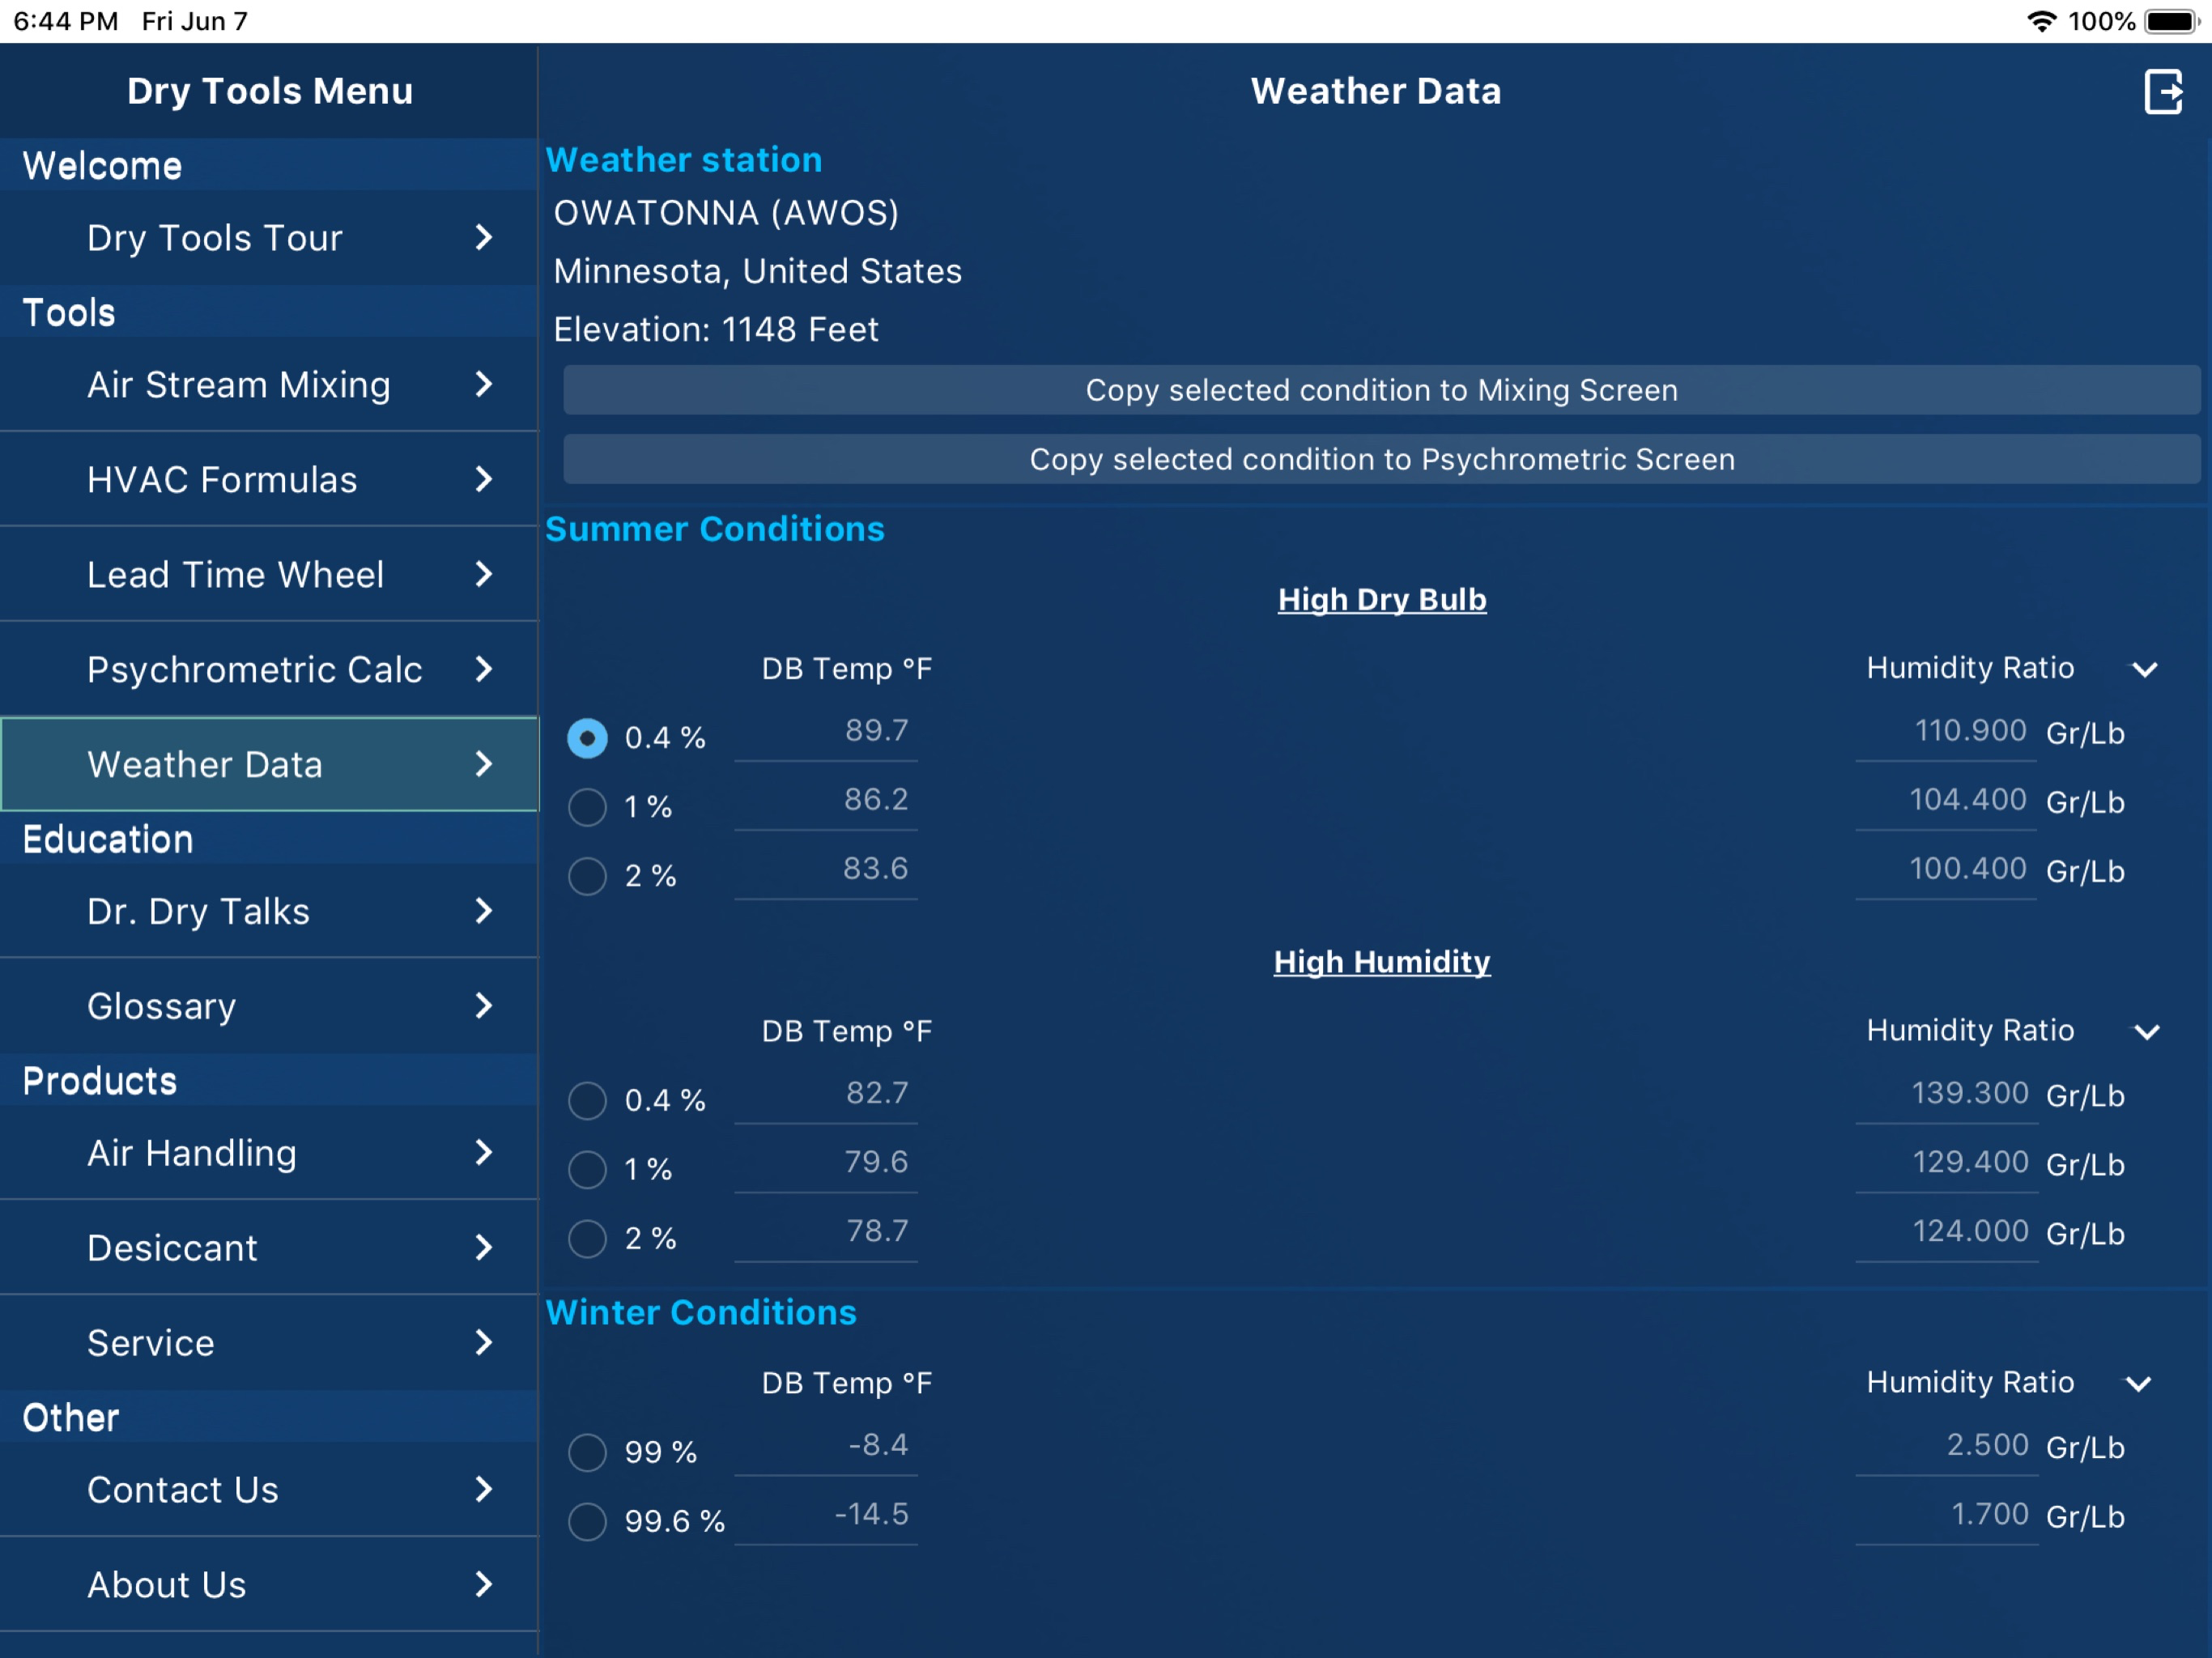Select Weather Data in sidebar
This screenshot has height=1658, width=2212.
pos(269,764)
